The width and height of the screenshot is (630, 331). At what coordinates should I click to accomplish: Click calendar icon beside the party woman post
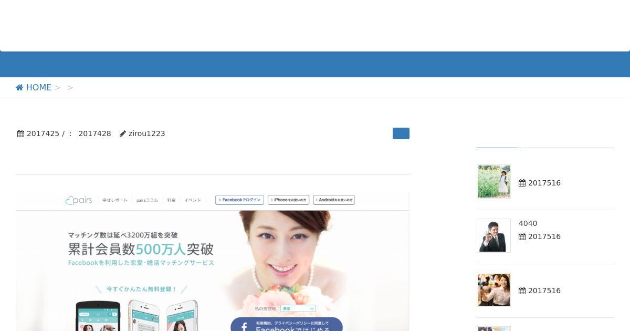click(522, 291)
